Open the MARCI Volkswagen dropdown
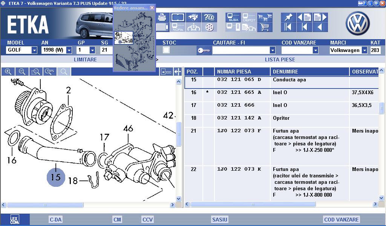The width and height of the screenshot is (386, 226). tap(364, 50)
